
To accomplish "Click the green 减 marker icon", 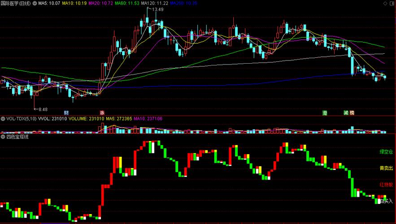I will click(346, 112).
